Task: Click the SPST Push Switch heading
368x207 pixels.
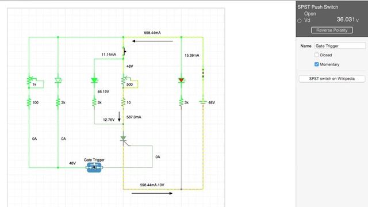Action: pyautogui.click(x=318, y=7)
